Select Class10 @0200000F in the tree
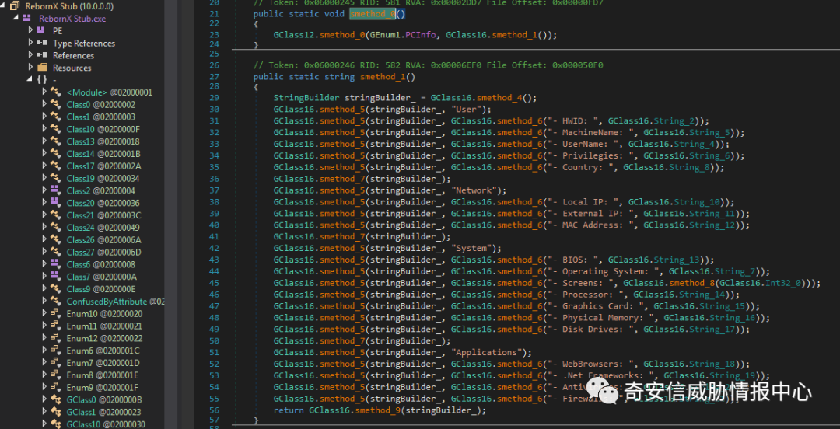Image resolution: width=840 pixels, height=429 pixels. pos(103,129)
